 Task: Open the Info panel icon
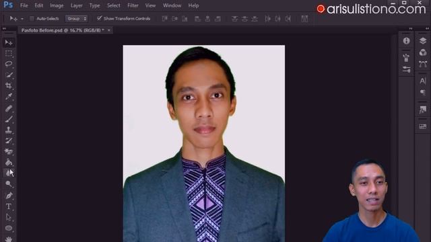(x=406, y=41)
